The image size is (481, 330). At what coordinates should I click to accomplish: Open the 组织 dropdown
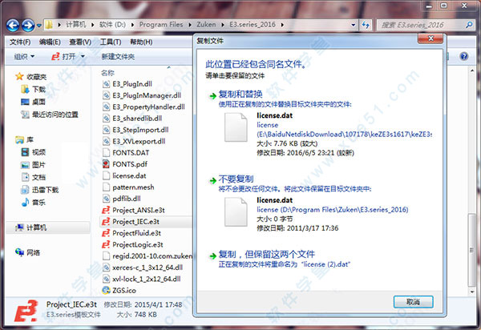point(24,56)
